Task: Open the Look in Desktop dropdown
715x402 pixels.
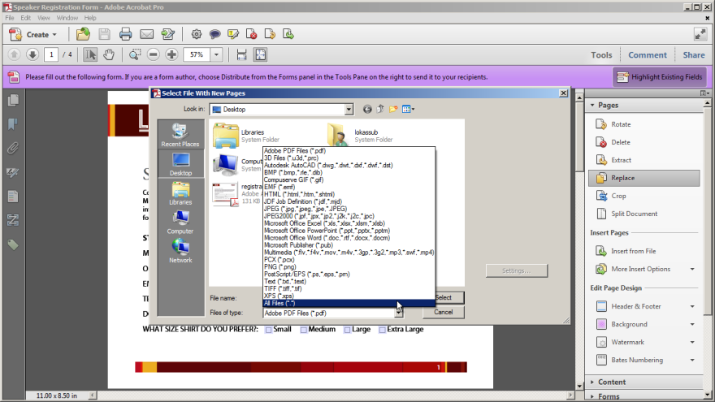Action: pos(349,110)
